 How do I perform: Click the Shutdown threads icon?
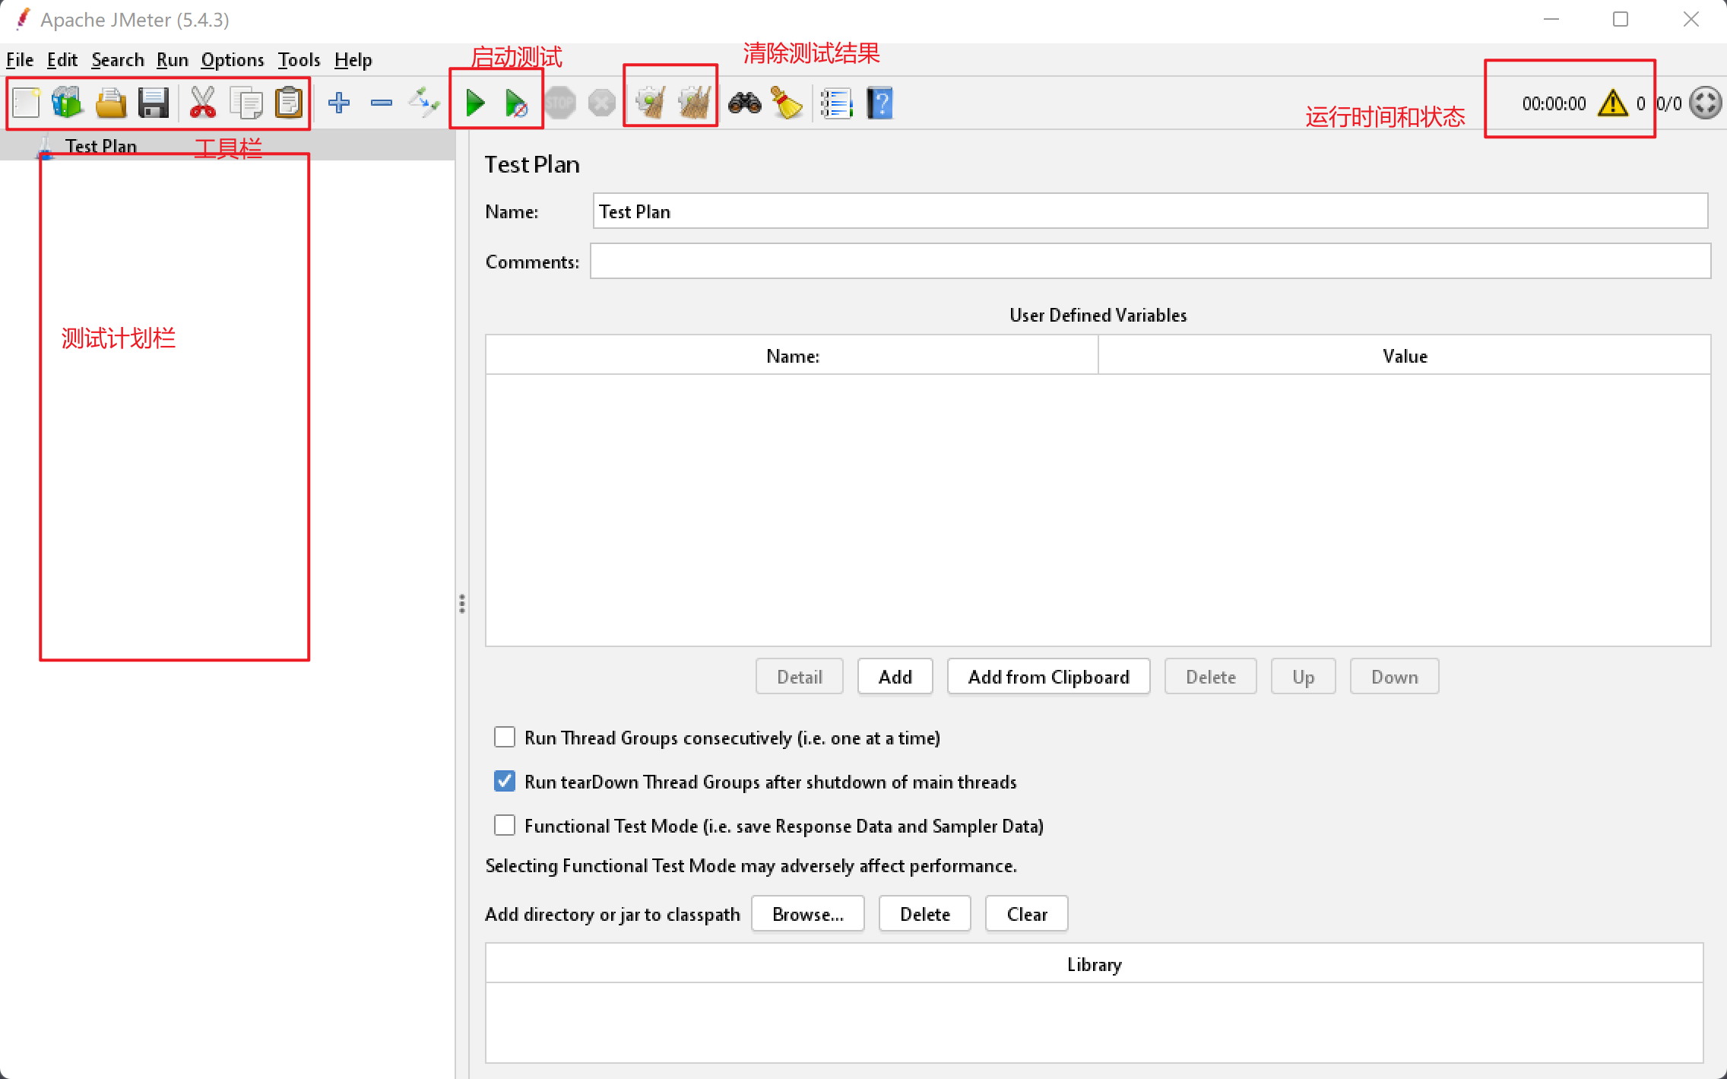602,103
